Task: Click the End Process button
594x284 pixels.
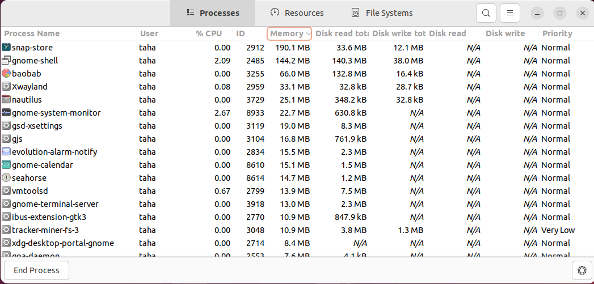Action: (x=36, y=270)
